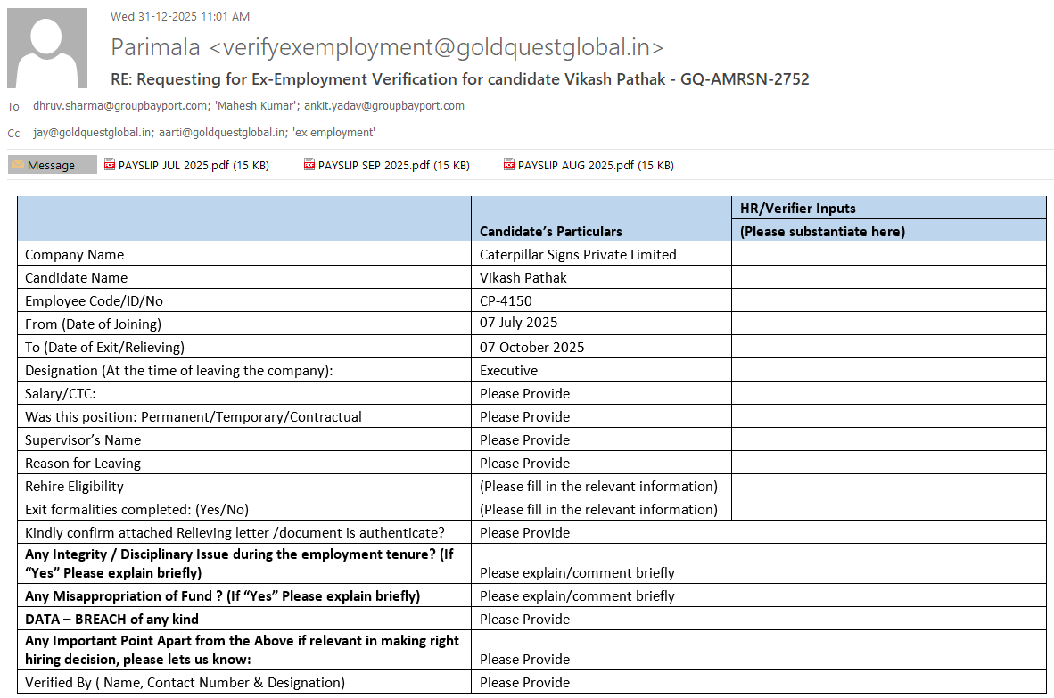
Task: Click the 'HR/Verifier Inputs' header cell
Action: pyautogui.click(x=889, y=208)
